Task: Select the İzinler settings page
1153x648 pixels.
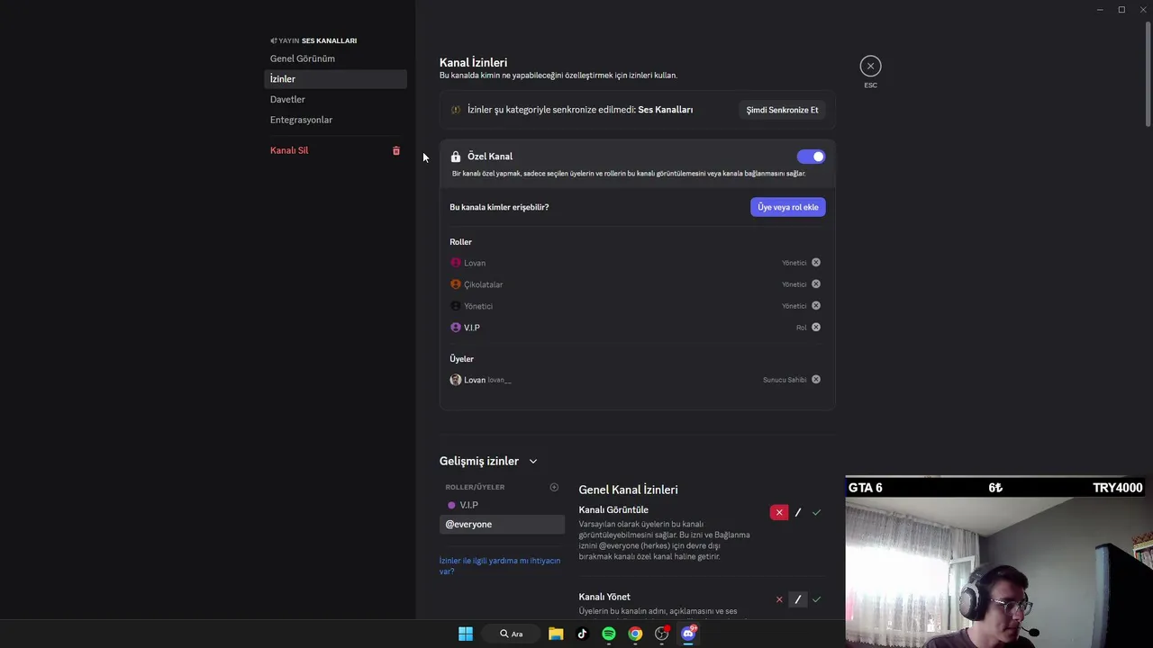Action: click(x=335, y=79)
